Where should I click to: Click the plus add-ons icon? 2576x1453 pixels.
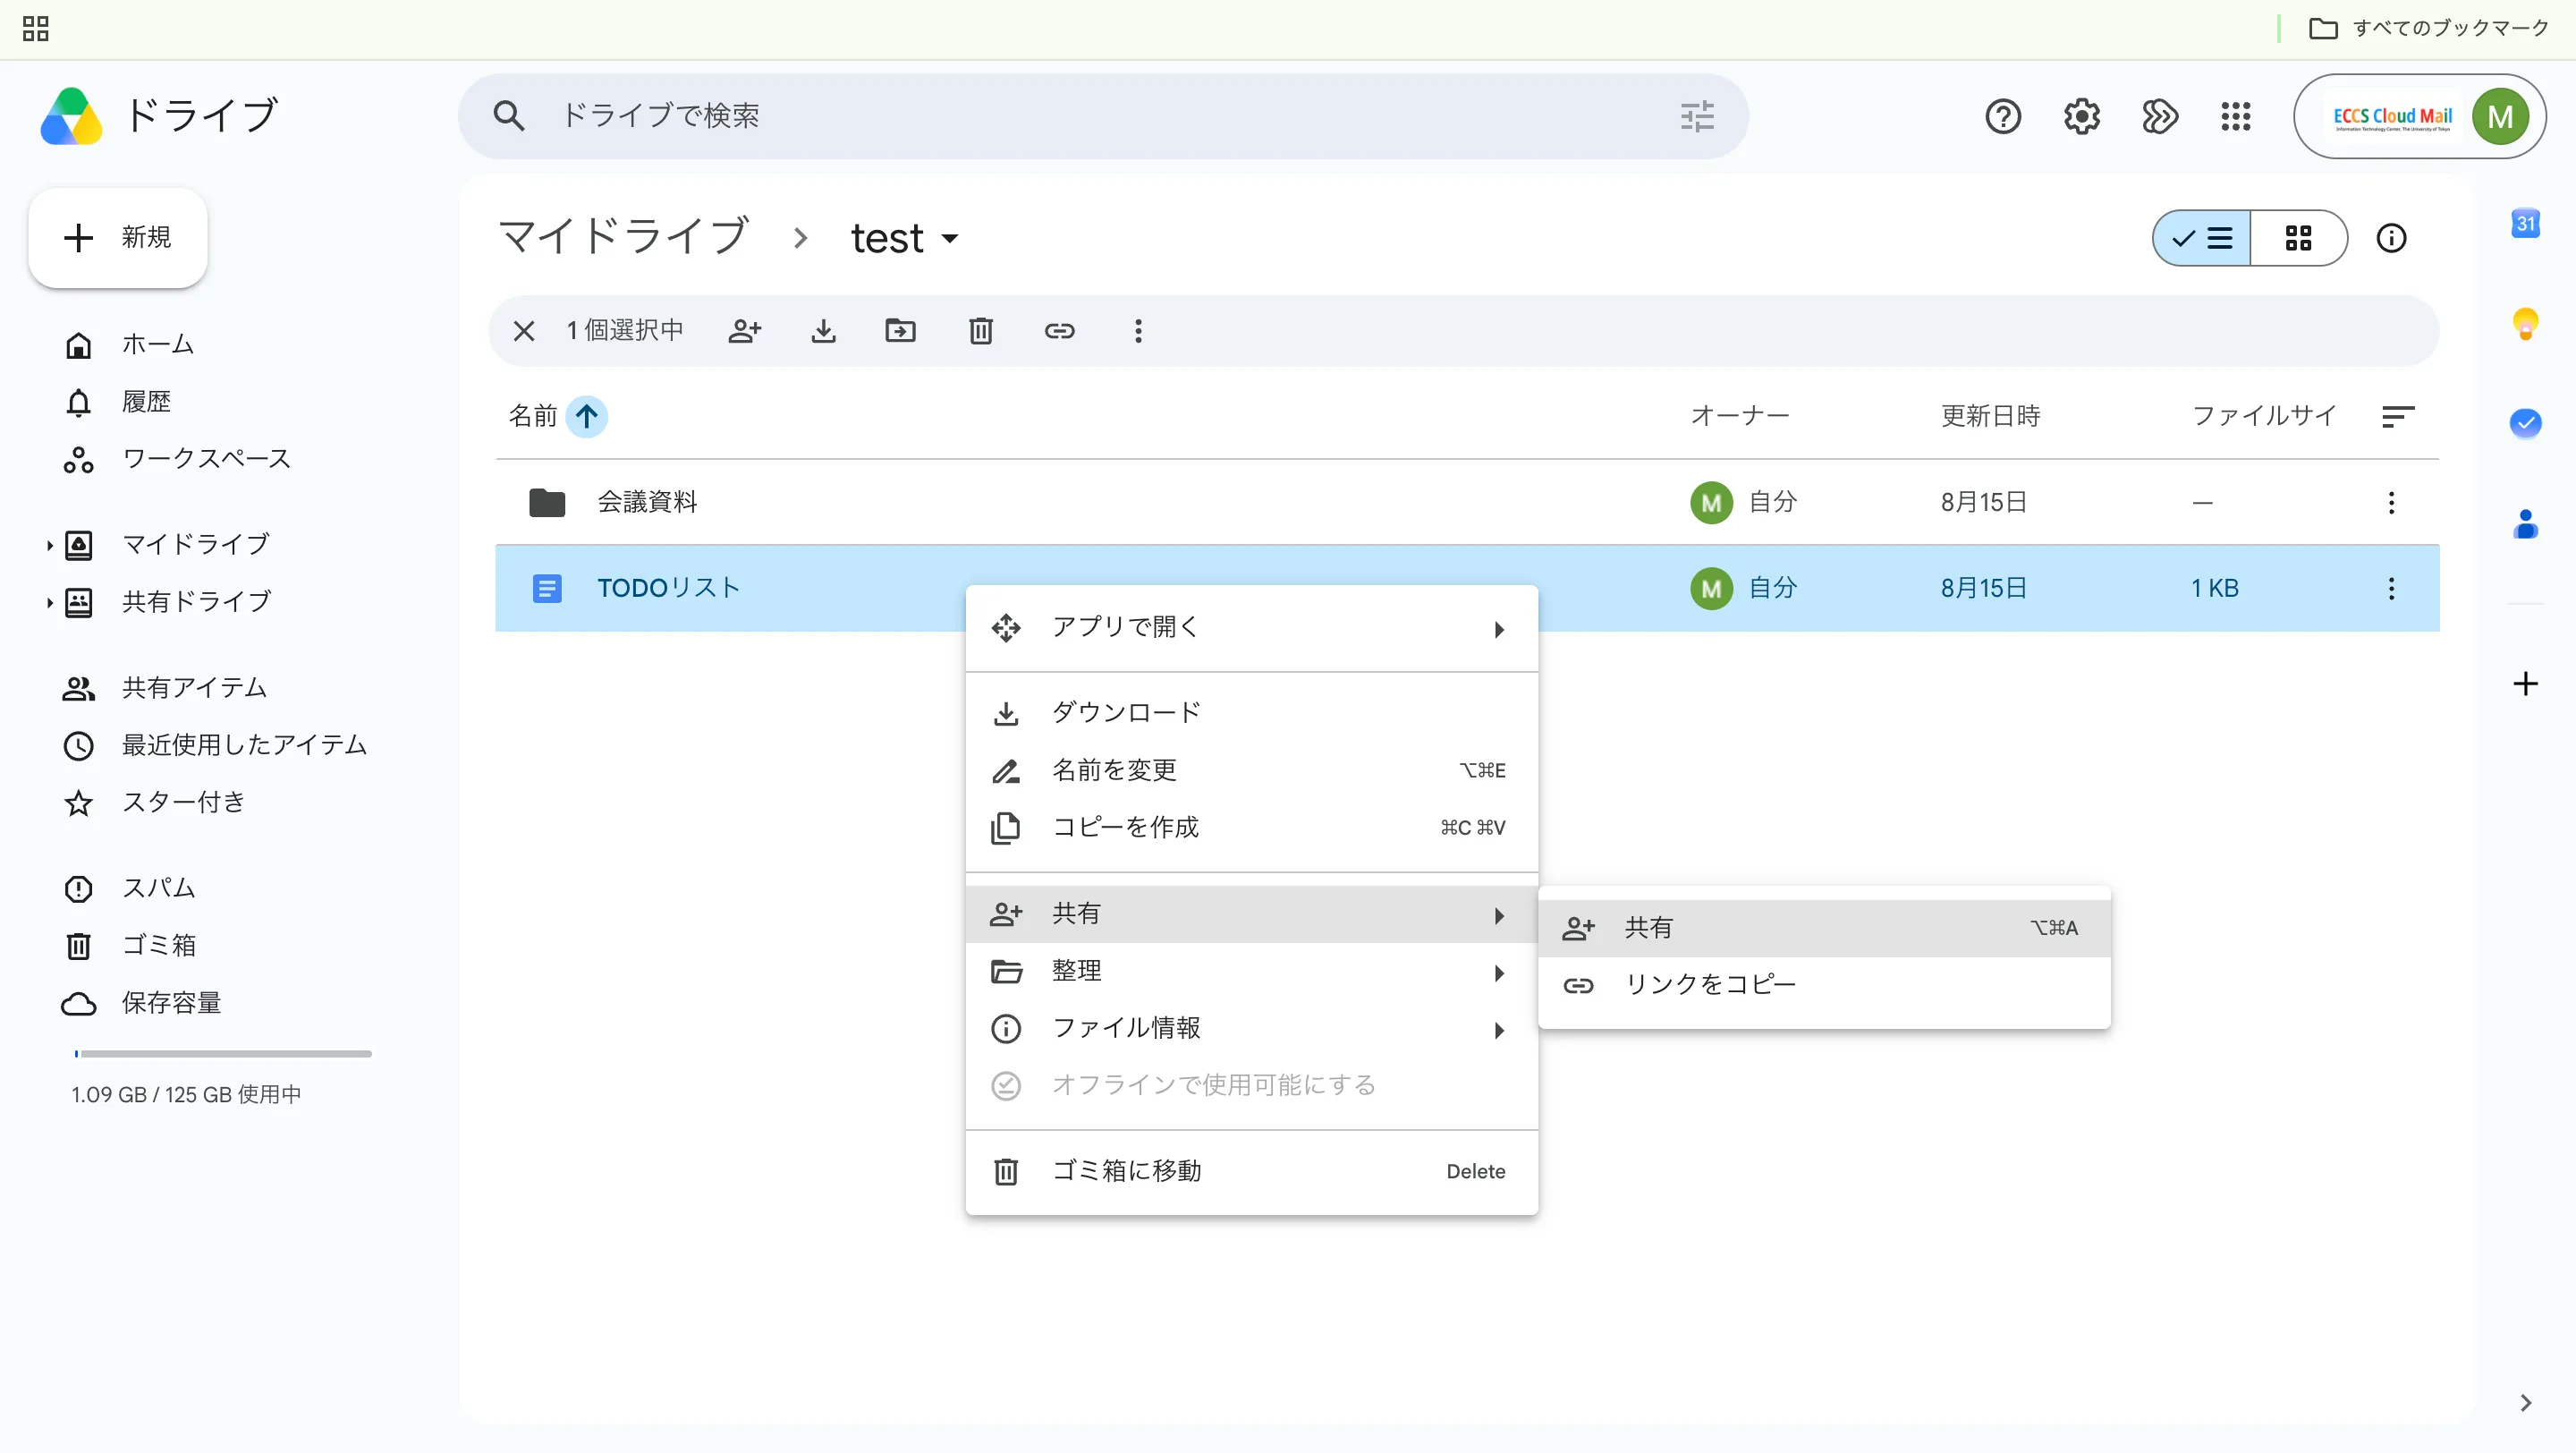tap(2526, 684)
